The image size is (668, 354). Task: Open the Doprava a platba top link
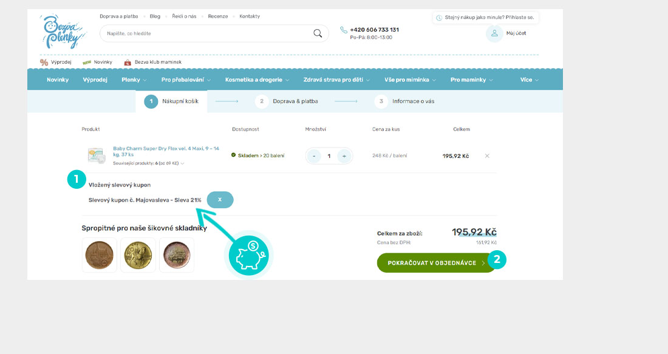pos(119,16)
